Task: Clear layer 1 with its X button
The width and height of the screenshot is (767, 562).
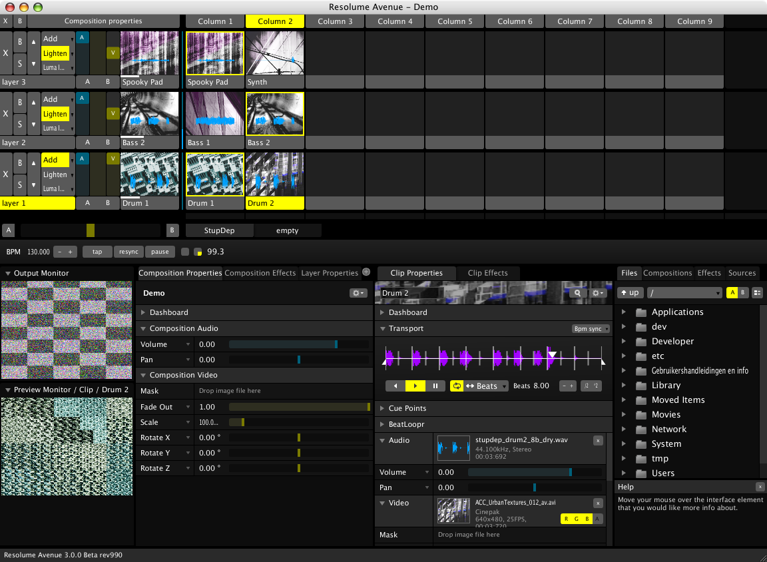Action: point(6,174)
